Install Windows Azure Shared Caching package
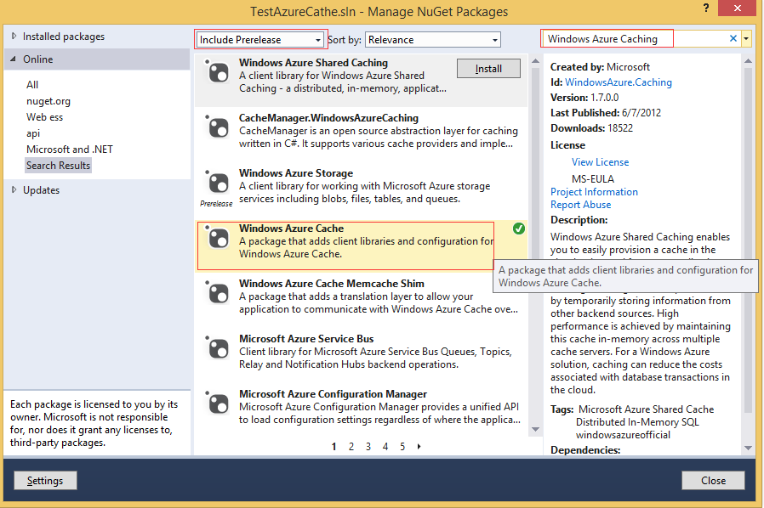764x508 pixels. pos(488,69)
